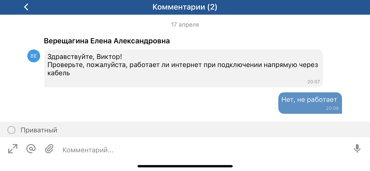Tap the 20:08 reply timestamp

tap(332, 108)
